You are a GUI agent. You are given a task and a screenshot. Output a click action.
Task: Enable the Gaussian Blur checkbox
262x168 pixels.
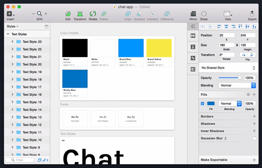[254, 138]
